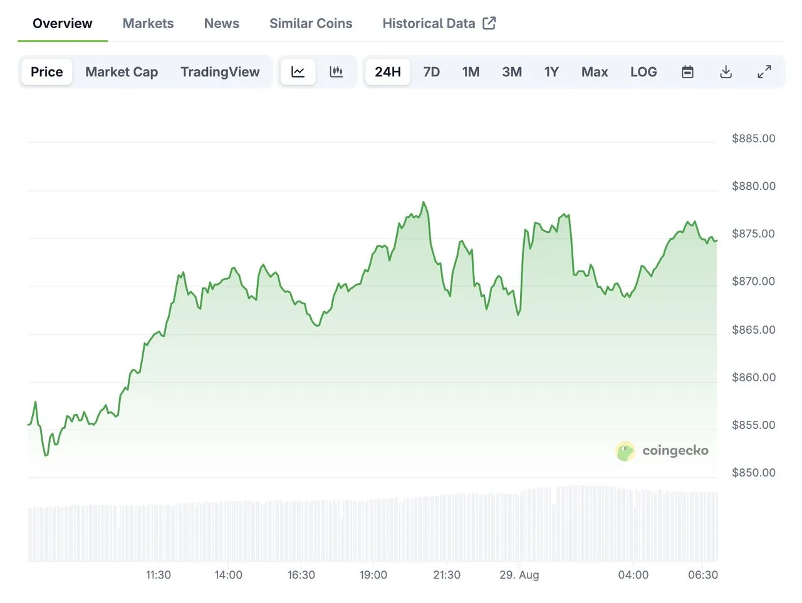802x603 pixels.
Task: Go to the News tab
Action: coord(221,23)
